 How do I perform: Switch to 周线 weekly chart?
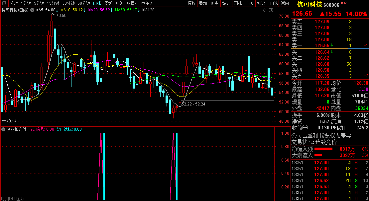click(x=108, y=3)
